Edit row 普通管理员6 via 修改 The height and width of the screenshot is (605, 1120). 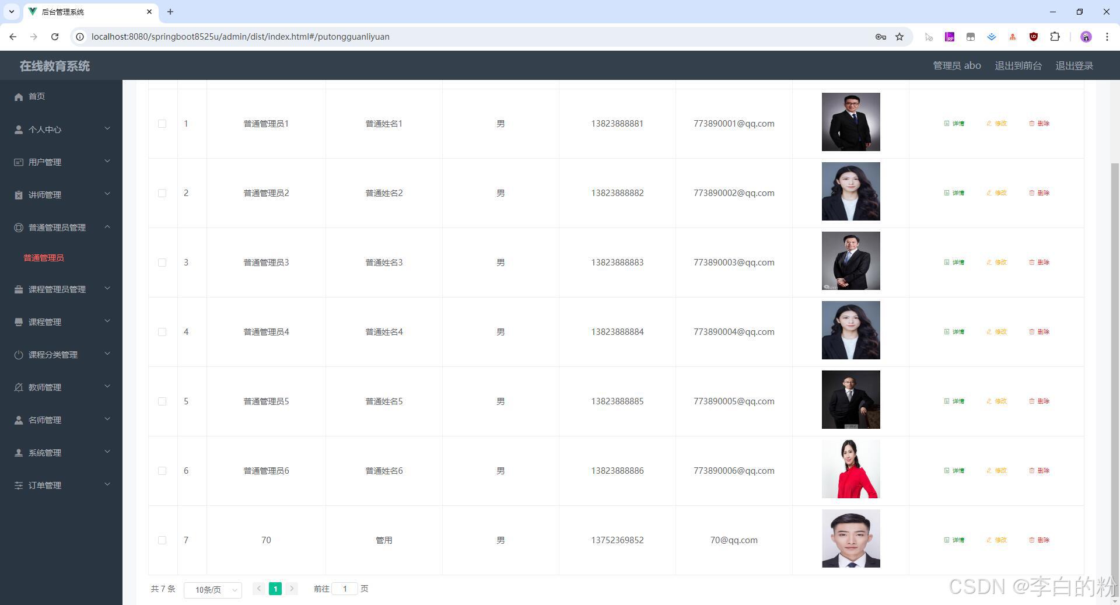tap(996, 471)
